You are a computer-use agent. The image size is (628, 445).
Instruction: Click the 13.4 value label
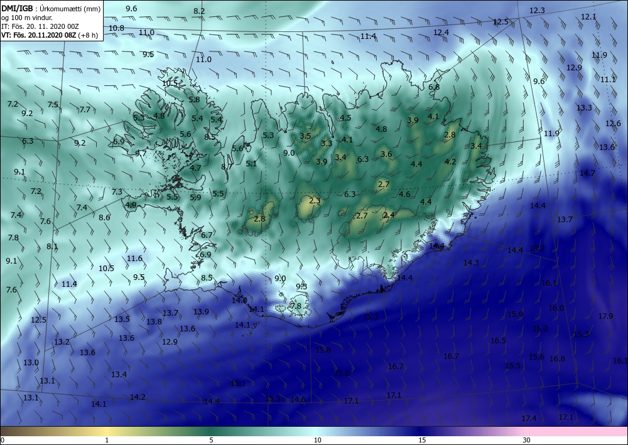(119, 375)
